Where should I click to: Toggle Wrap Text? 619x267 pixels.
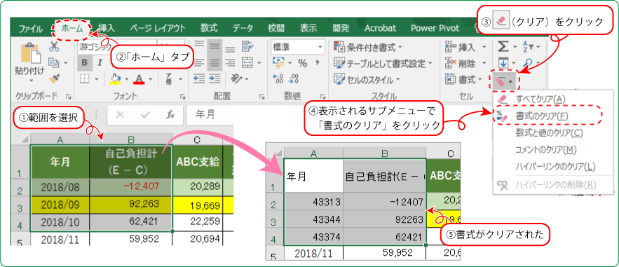click(247, 46)
